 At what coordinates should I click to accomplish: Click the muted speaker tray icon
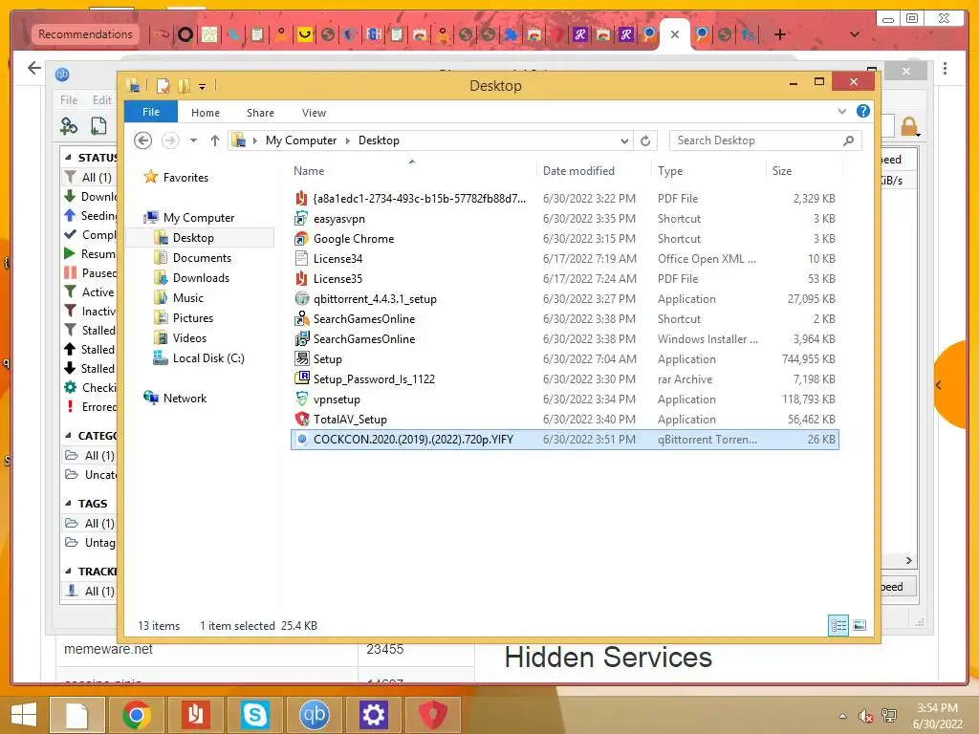(865, 716)
